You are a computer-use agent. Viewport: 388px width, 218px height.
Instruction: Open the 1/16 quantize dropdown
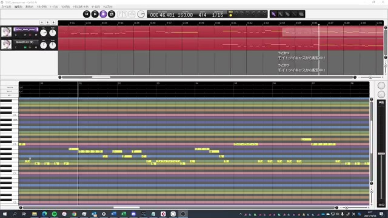click(x=218, y=15)
